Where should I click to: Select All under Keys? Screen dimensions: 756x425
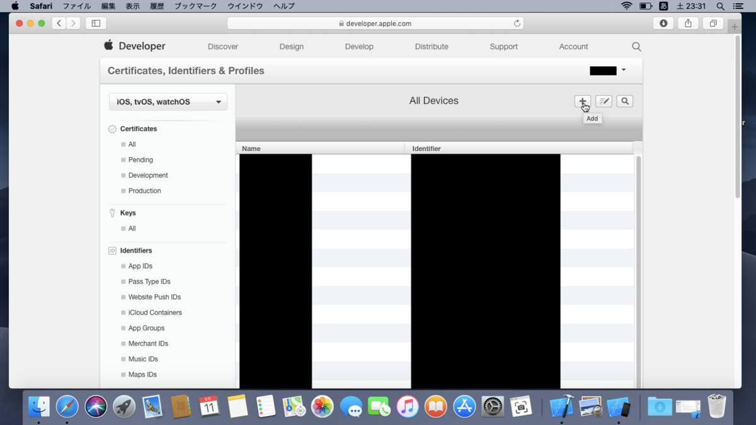(x=132, y=229)
